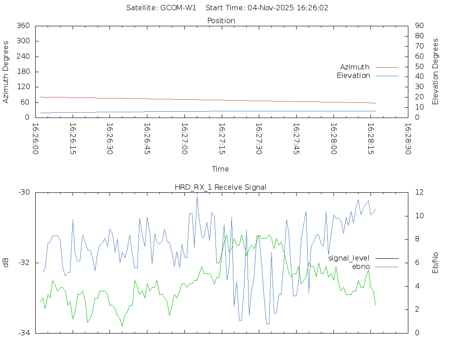Click the 360 azimuth tick label
The height and width of the screenshot is (342, 456).
[22, 25]
